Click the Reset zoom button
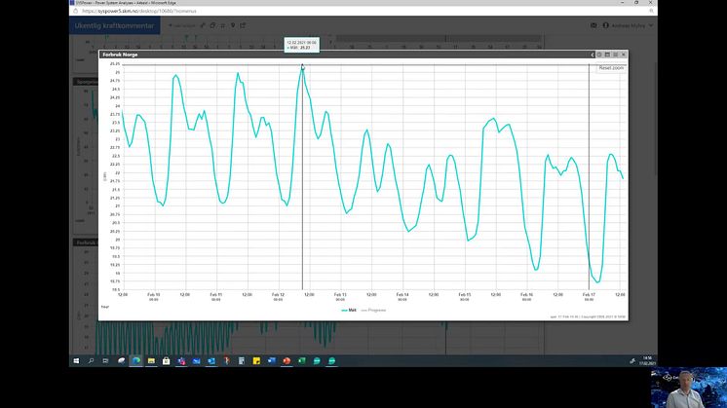727x408 pixels. coord(611,68)
